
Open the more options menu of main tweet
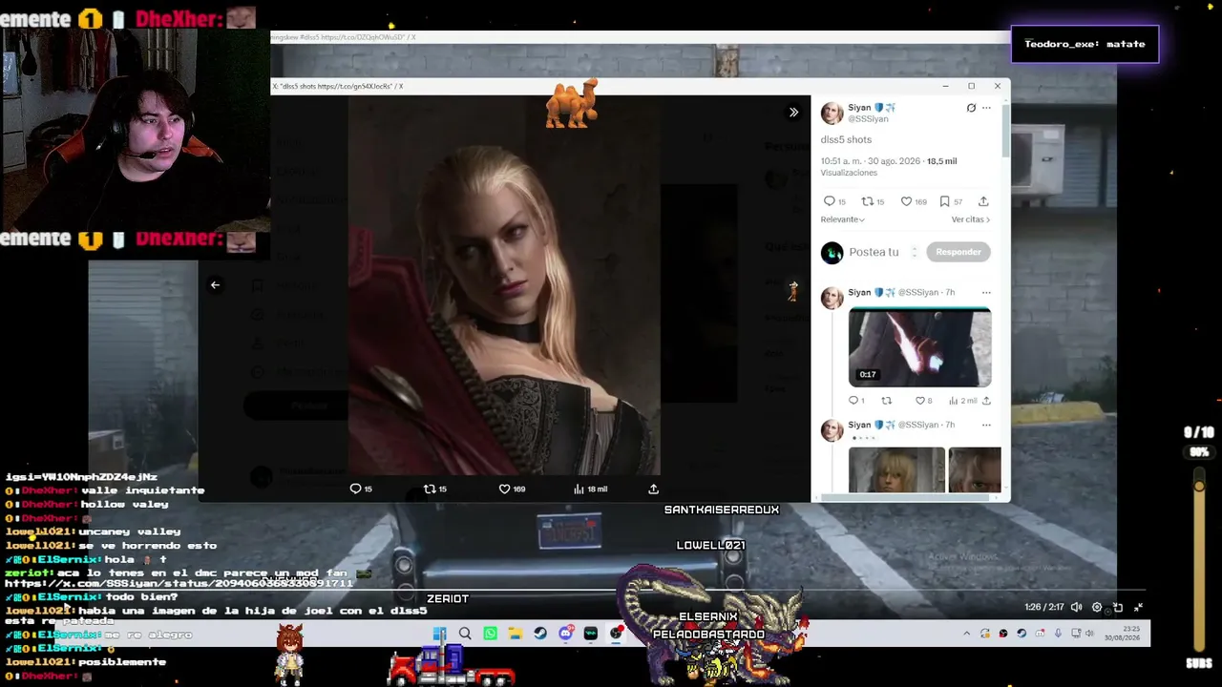click(x=986, y=108)
